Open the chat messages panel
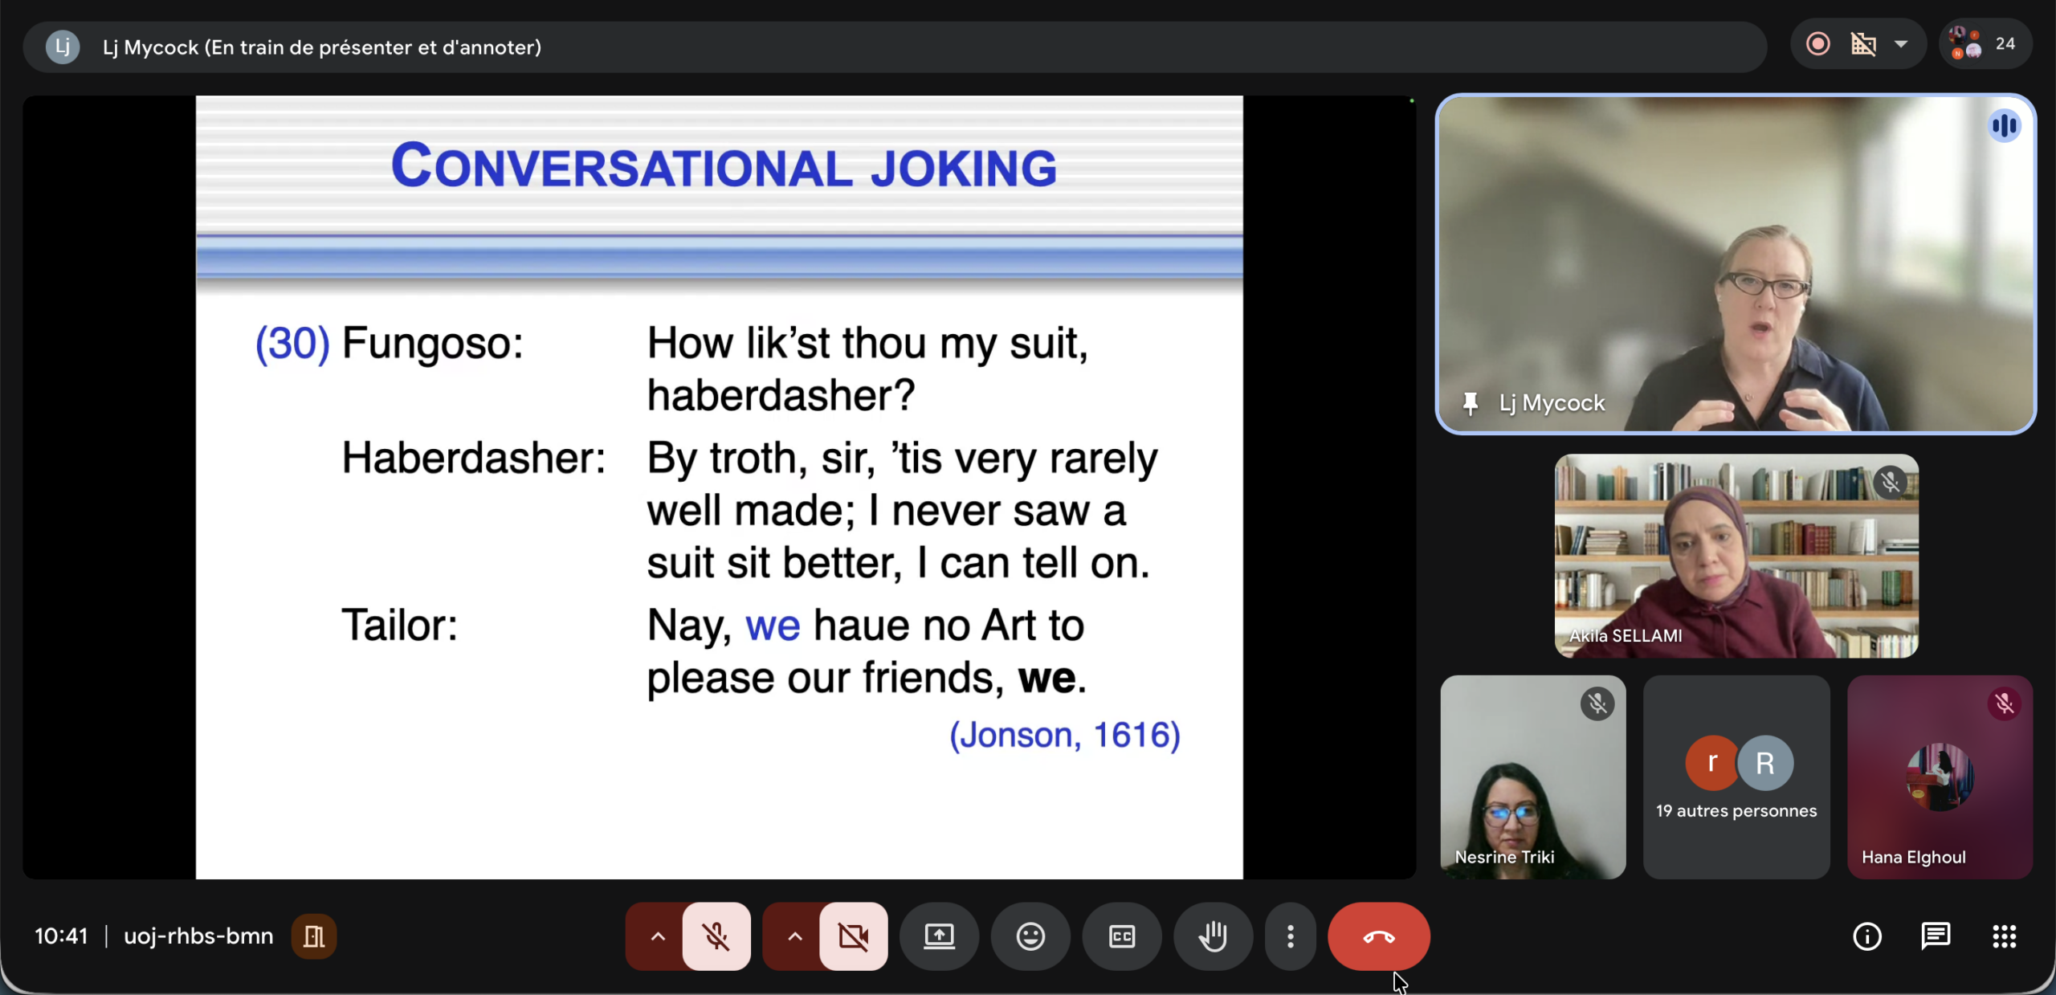Viewport: 2056px width, 995px height. pyautogui.click(x=1936, y=936)
